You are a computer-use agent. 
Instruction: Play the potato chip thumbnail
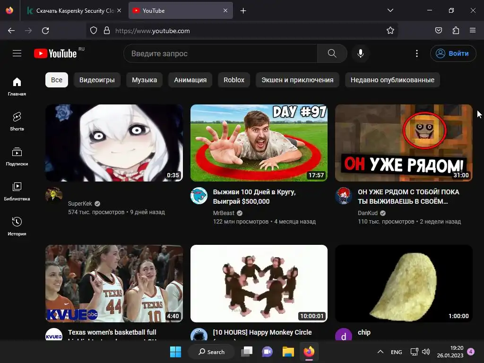tap(404, 284)
